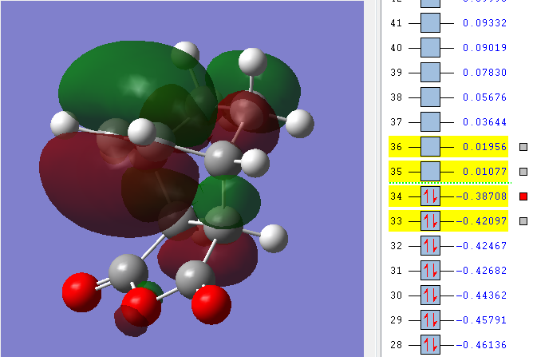Click orbital number label 41
This screenshot has width=533, height=357.
coord(397,23)
